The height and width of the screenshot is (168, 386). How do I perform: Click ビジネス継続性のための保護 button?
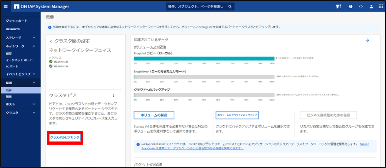[328, 115]
